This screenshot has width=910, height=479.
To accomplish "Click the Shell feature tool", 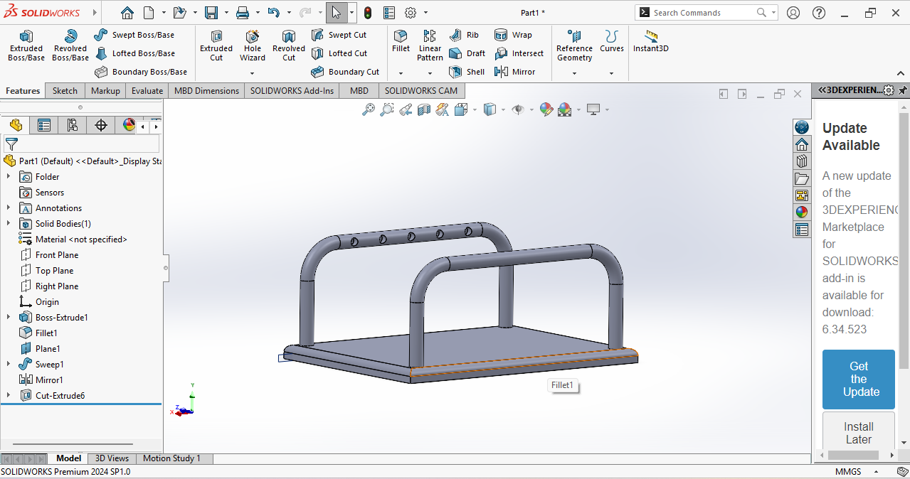I will tap(467, 72).
